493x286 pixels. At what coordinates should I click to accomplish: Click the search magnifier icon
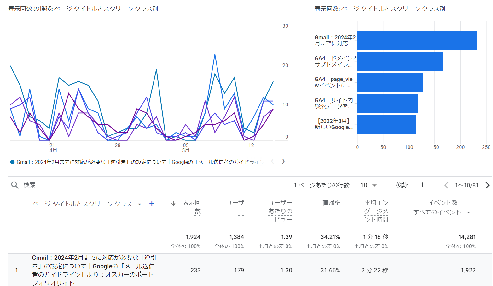click(x=15, y=185)
